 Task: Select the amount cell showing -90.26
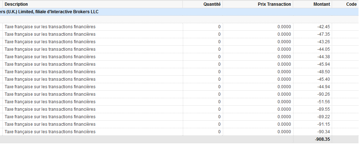click(x=323, y=94)
